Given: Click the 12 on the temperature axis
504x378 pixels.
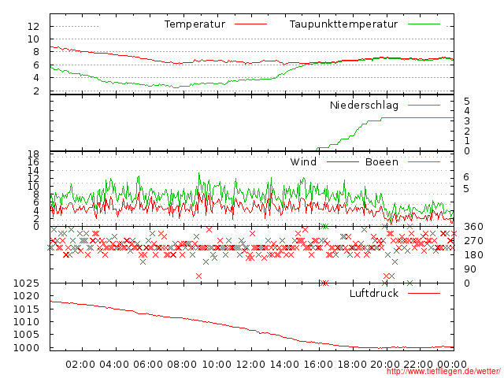Looking at the screenshot, I should 33,26.
